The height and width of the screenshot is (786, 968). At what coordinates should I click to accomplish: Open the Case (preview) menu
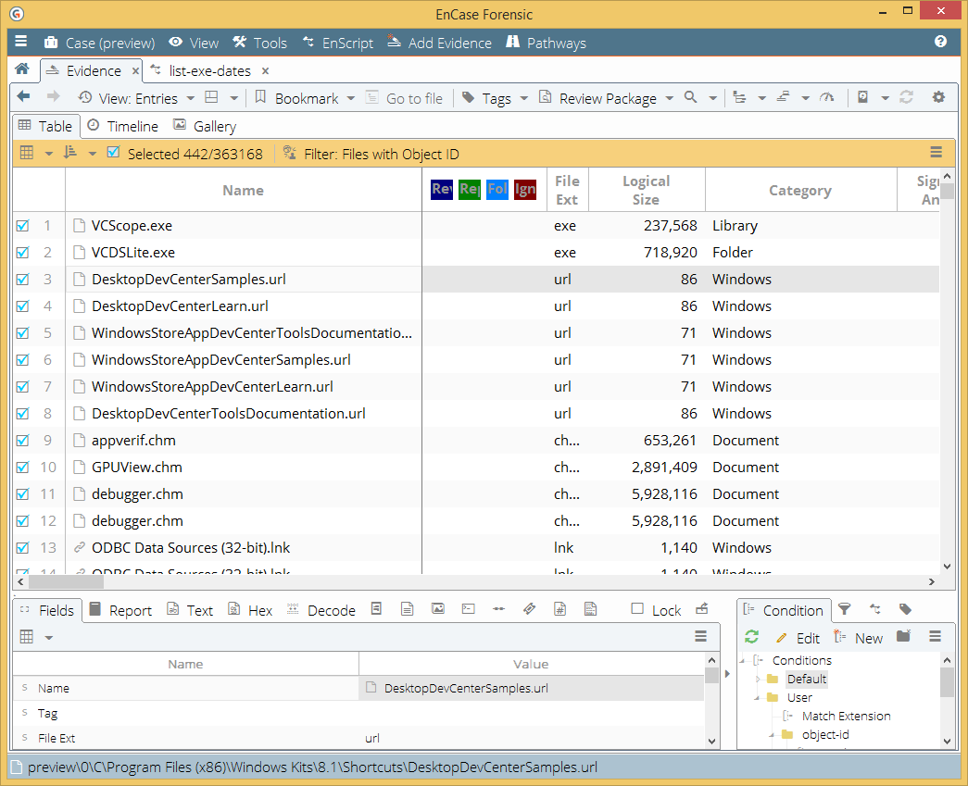(99, 43)
